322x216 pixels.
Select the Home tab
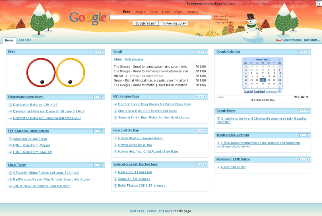[x=9, y=40]
